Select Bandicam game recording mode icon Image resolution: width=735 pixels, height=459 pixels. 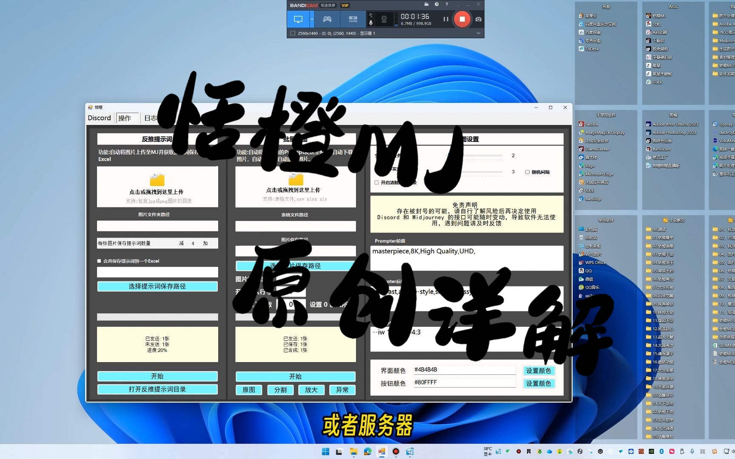click(327, 19)
